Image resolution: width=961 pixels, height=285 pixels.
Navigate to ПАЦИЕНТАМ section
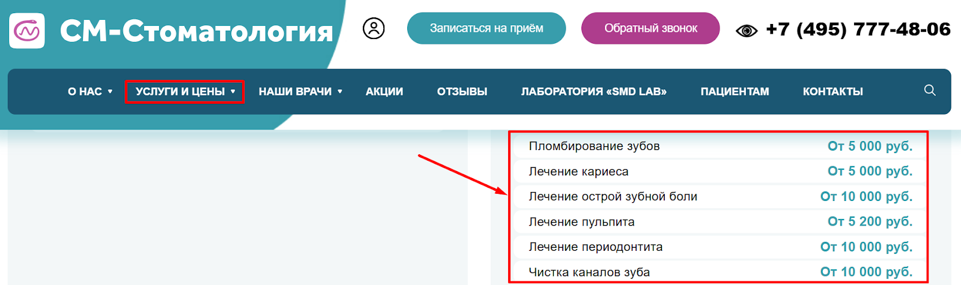[735, 92]
